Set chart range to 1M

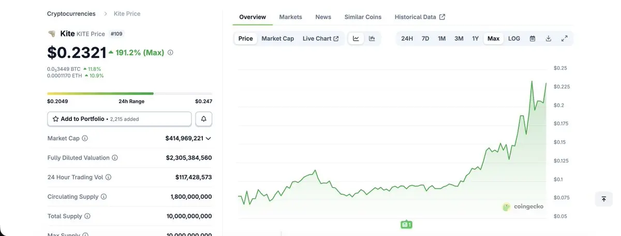click(441, 38)
